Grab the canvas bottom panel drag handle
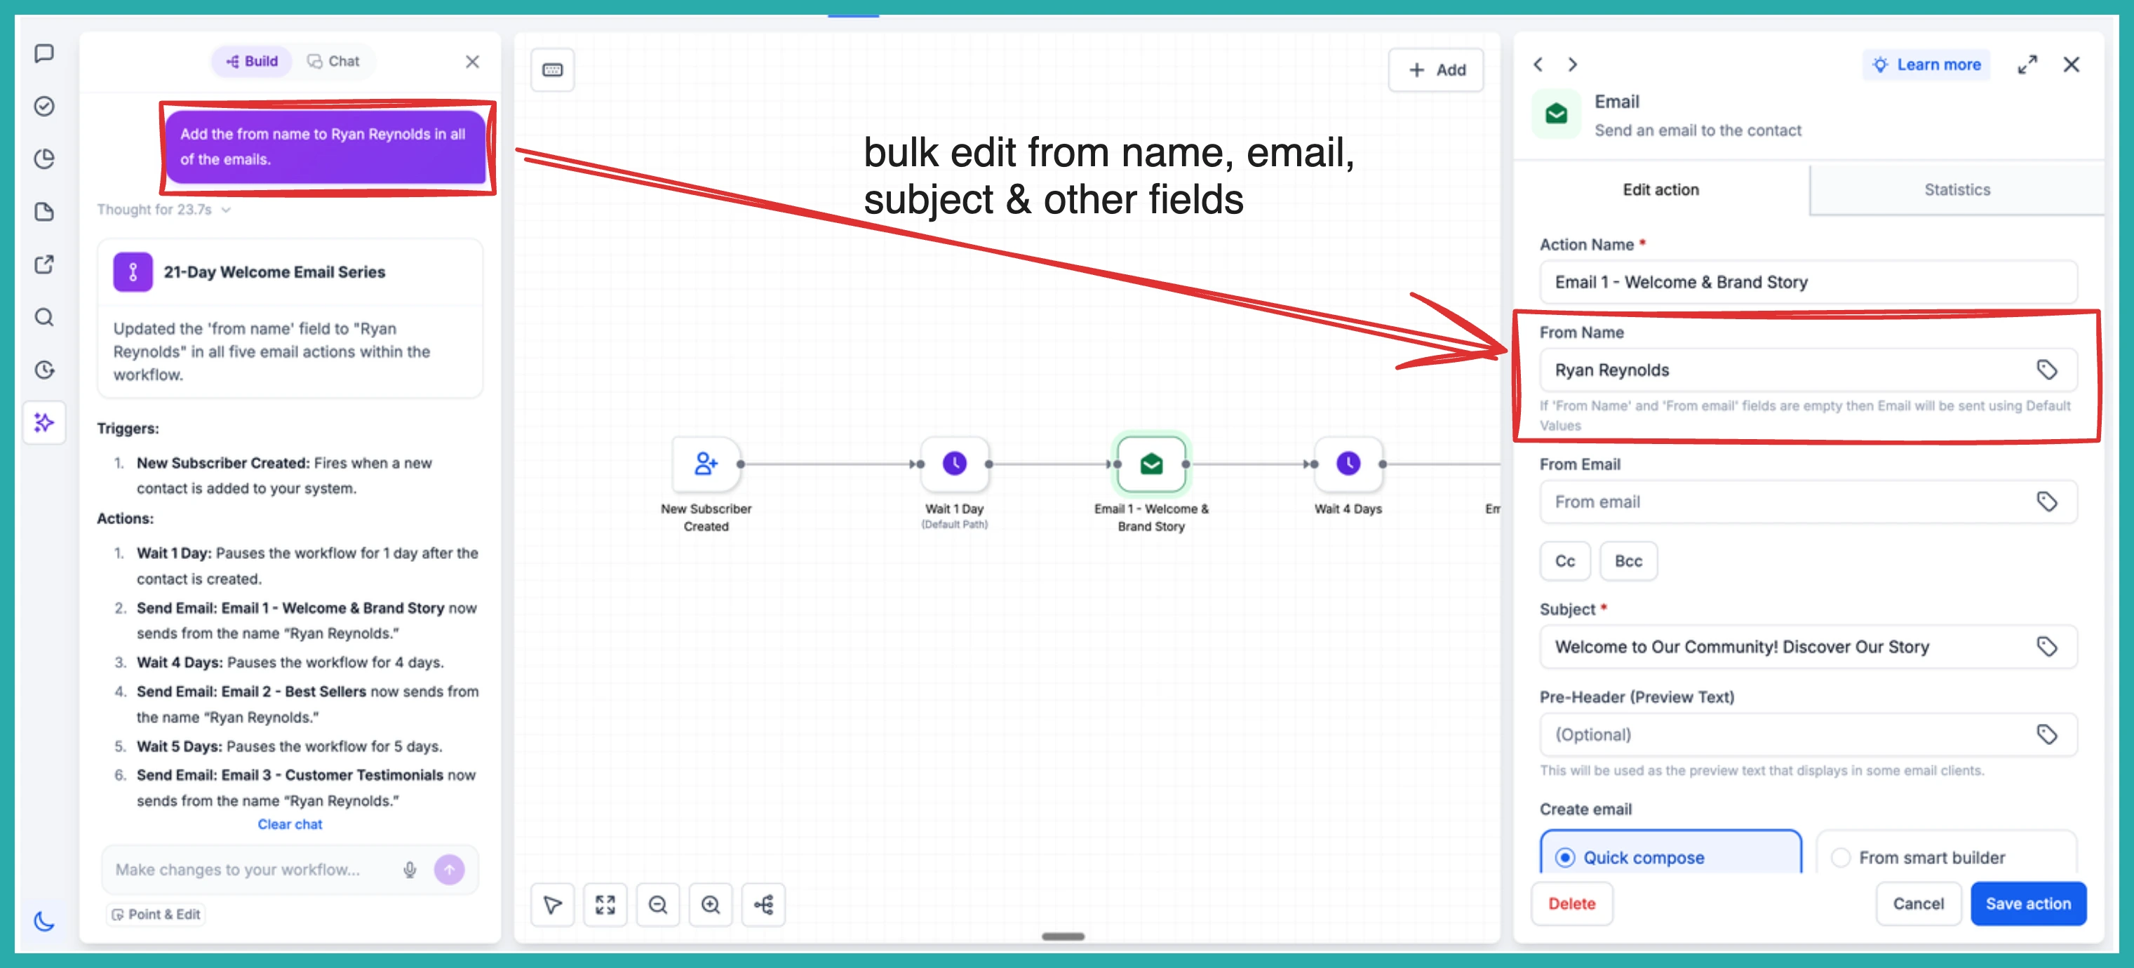 [x=1063, y=936]
